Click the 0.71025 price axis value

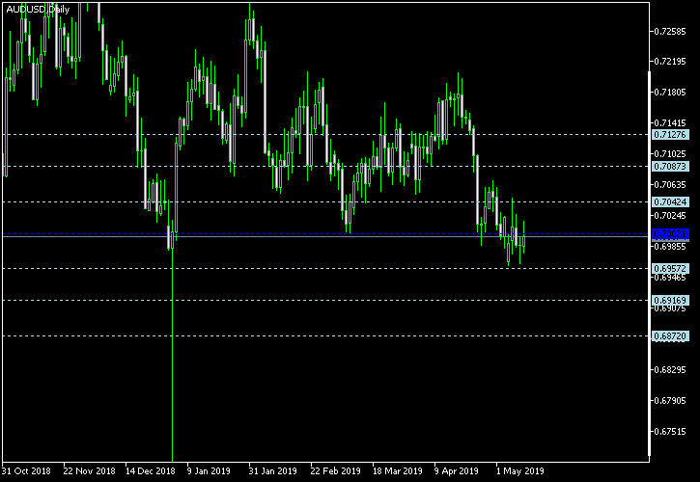pyautogui.click(x=670, y=154)
